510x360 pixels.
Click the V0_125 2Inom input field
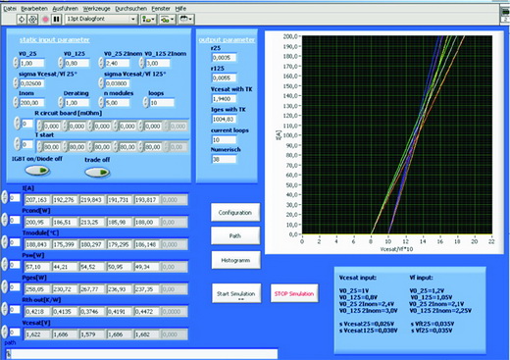(x=158, y=63)
